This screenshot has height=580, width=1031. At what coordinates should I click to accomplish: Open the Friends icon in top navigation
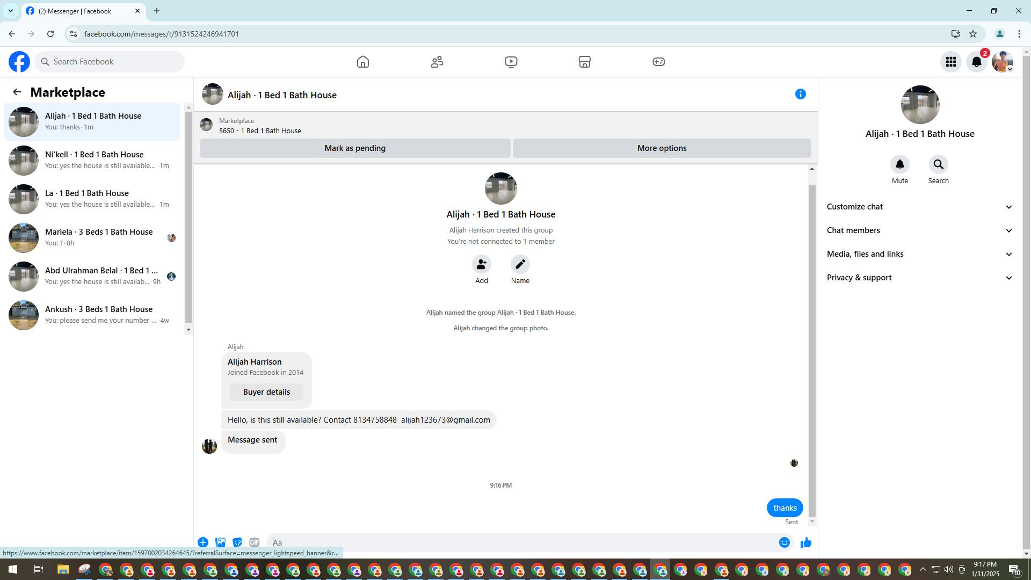[437, 62]
